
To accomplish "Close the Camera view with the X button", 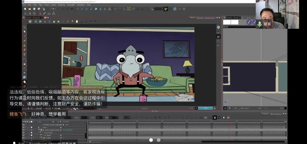I will [219, 18].
